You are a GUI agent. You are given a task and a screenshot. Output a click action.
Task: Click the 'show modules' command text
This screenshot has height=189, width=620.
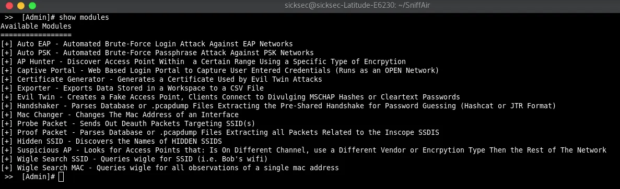click(x=84, y=18)
